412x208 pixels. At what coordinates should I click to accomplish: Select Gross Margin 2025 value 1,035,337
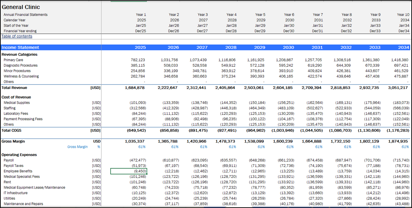(x=136, y=141)
